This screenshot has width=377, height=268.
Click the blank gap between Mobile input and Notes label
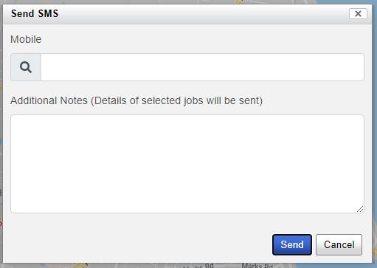point(187,88)
